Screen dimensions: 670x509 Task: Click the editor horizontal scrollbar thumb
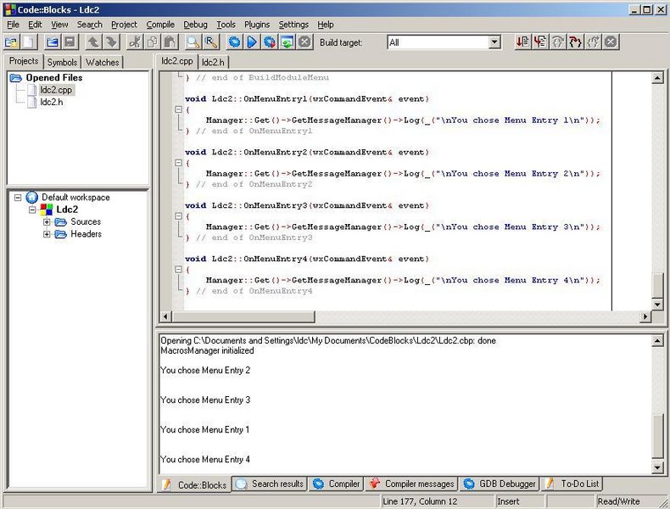243,316
